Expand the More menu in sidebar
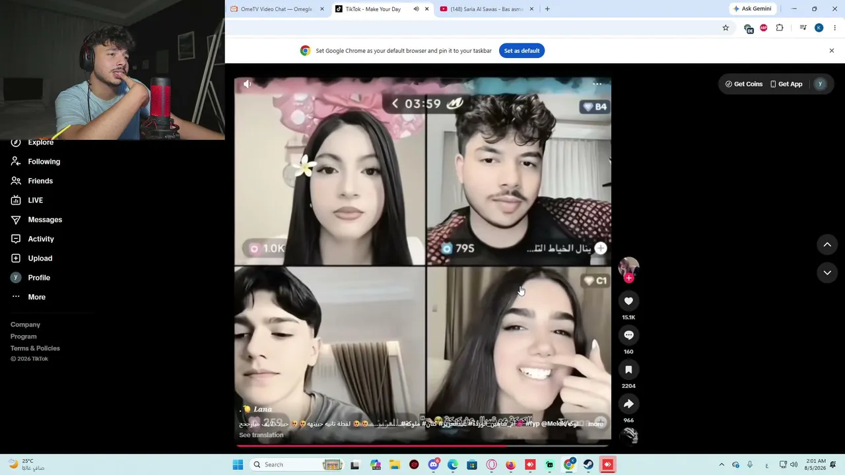This screenshot has width=845, height=475. tap(36, 297)
